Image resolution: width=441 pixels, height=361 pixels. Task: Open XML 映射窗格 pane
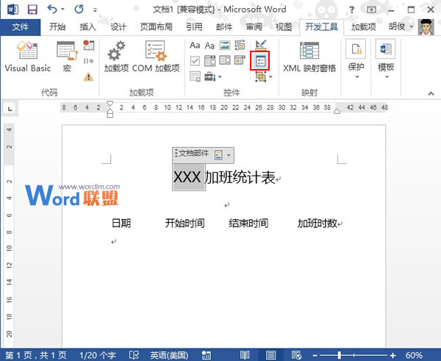309,57
